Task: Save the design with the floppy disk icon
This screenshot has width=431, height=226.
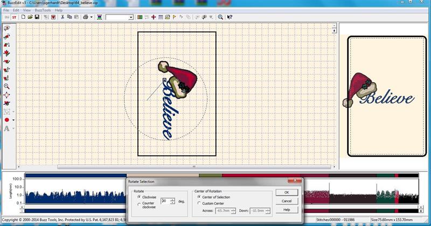Action: click(37, 17)
